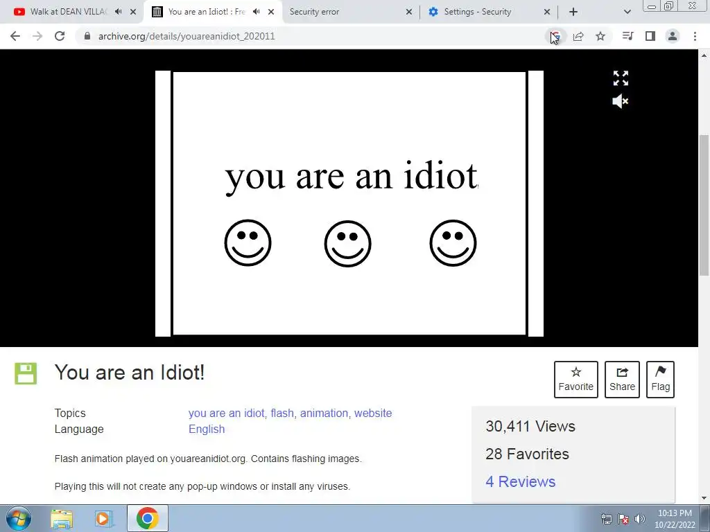Open Windows Explorer from taskbar
This screenshot has width=710, height=532.
(62, 518)
